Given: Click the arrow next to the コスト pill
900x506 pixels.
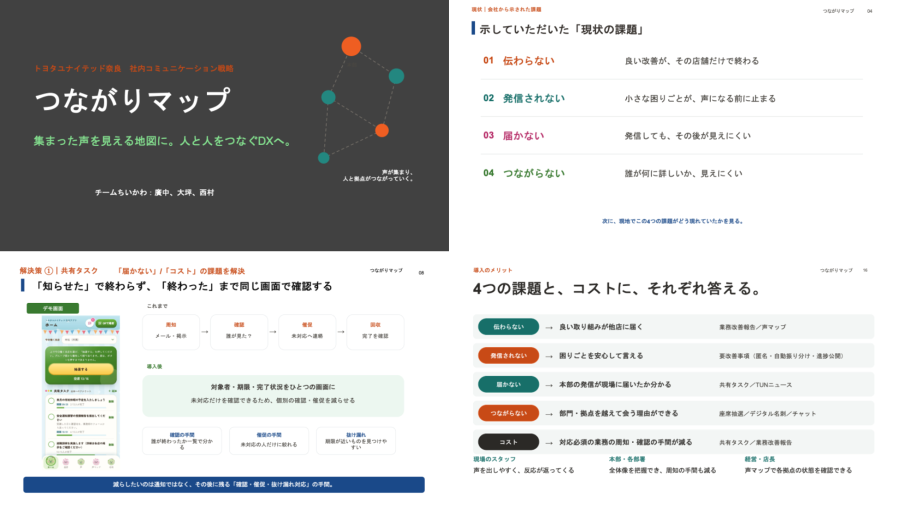Looking at the screenshot, I should click(x=549, y=443).
